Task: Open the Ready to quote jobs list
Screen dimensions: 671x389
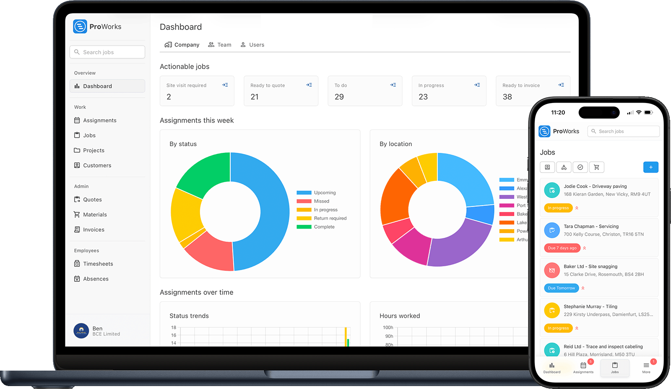Action: 281,91
